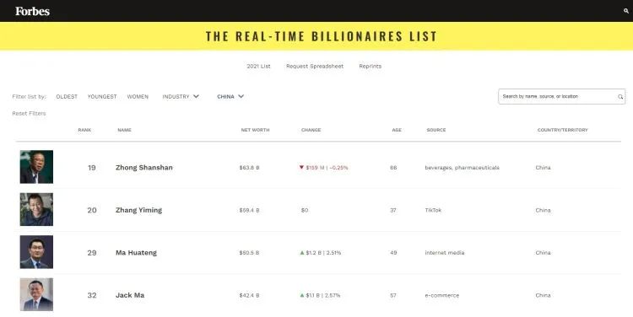Sort by Net Worth column header
Image resolution: width=633 pixels, height=317 pixels.
point(255,130)
